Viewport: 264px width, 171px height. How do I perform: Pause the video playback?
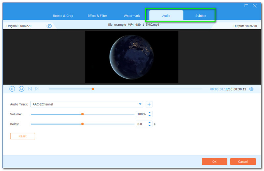12,89
